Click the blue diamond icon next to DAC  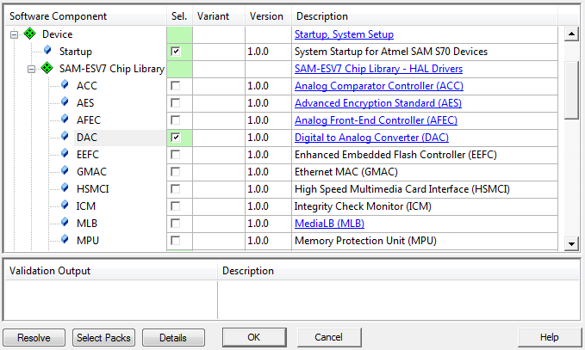[x=65, y=138]
